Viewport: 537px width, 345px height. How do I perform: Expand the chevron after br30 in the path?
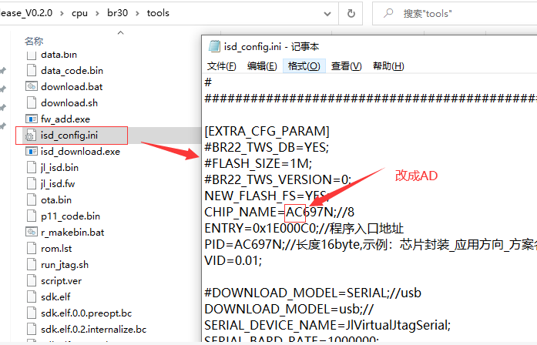[137, 13]
